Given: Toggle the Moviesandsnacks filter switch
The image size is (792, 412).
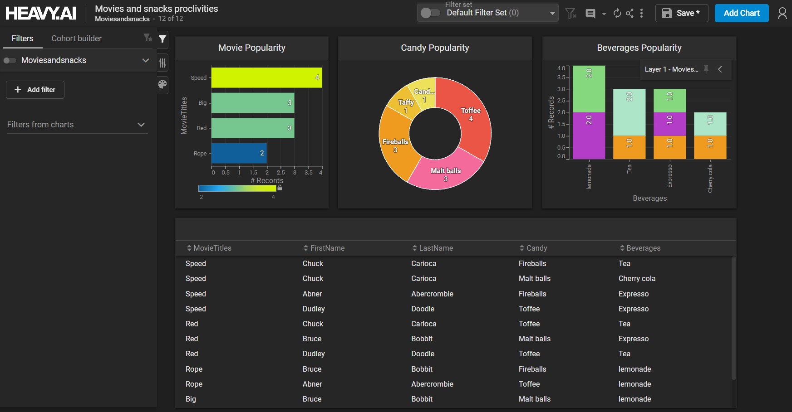Looking at the screenshot, I should click(x=10, y=61).
